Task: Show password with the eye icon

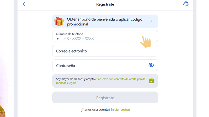Action: tap(151, 65)
